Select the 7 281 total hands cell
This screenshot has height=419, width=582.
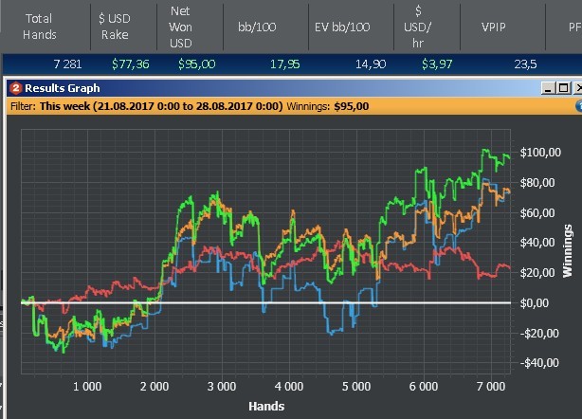point(67,64)
